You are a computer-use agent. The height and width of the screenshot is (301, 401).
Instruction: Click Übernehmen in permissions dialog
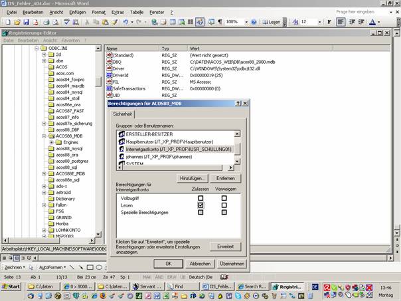coord(232,264)
